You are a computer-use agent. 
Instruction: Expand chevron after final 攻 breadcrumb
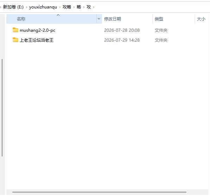pos(94,7)
